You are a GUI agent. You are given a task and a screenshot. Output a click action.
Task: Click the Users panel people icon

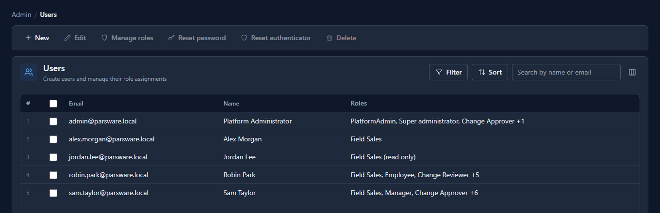coord(29,72)
